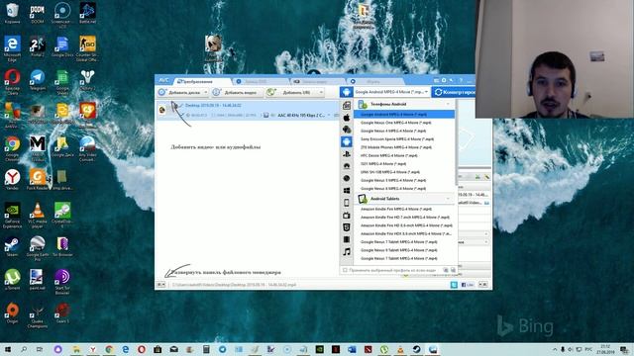Open the Apple devices profile category
Screen dimensions: 634x356
(x=347, y=118)
